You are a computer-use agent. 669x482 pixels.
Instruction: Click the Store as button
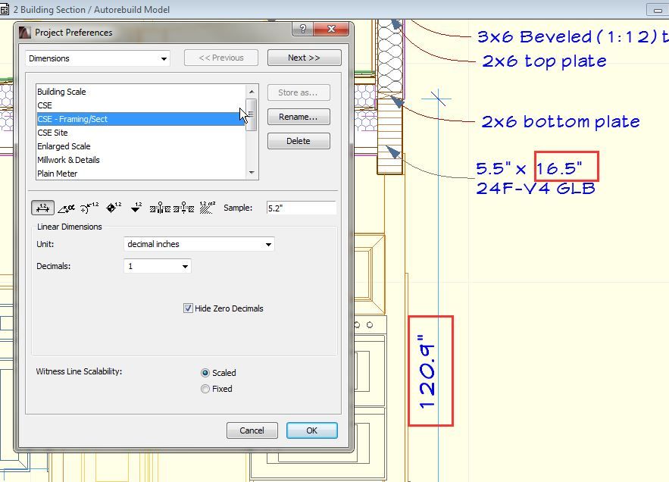click(299, 92)
